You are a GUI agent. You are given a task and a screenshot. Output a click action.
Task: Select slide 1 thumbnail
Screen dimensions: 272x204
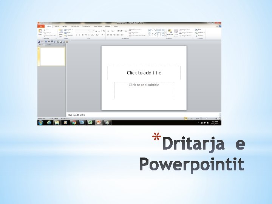coord(53,57)
